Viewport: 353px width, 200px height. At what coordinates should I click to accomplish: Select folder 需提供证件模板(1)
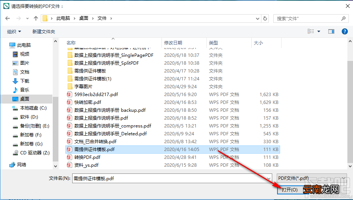[93, 79]
